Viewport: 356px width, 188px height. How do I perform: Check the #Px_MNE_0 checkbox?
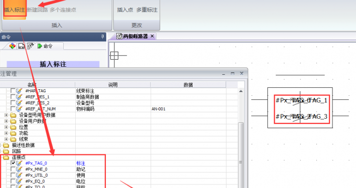[x=13, y=169]
